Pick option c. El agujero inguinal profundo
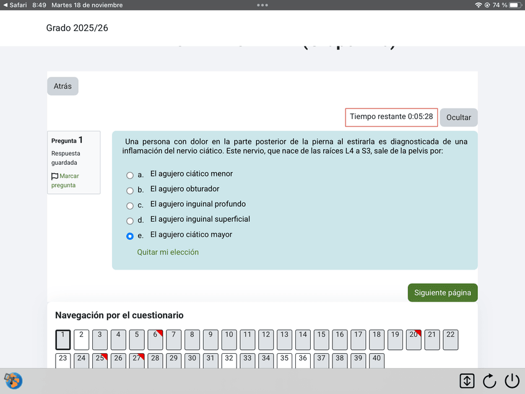525x394 pixels. pos(130,206)
